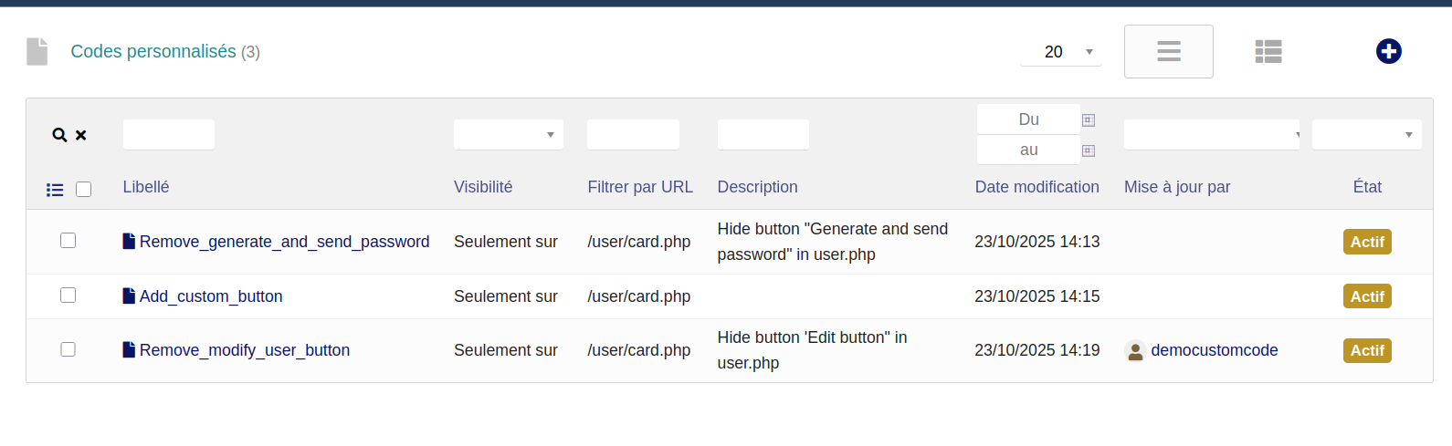Image resolution: width=1452 pixels, height=446 pixels.
Task: Open the democustomcode user link
Action: pyautogui.click(x=1214, y=350)
